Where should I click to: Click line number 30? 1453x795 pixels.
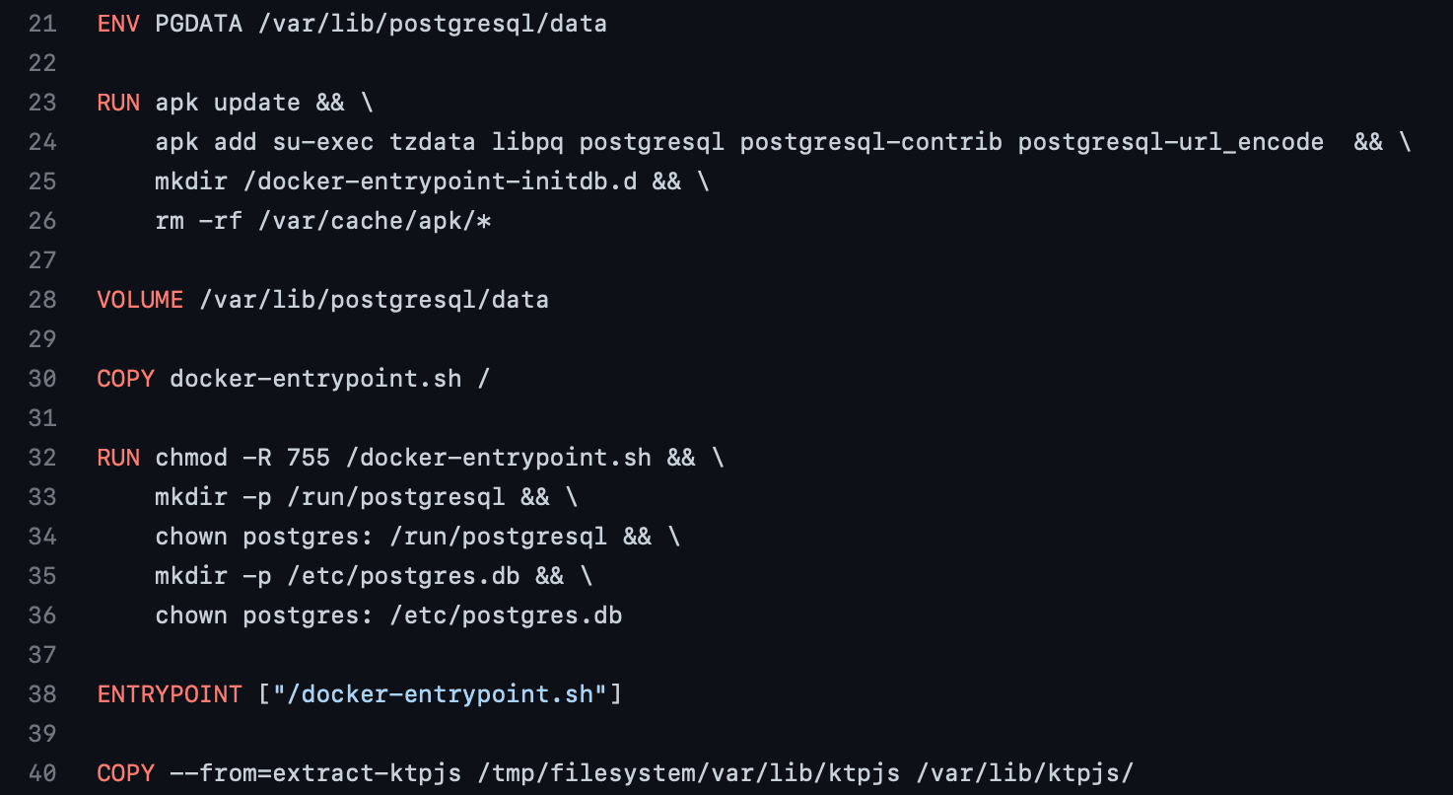(x=42, y=379)
